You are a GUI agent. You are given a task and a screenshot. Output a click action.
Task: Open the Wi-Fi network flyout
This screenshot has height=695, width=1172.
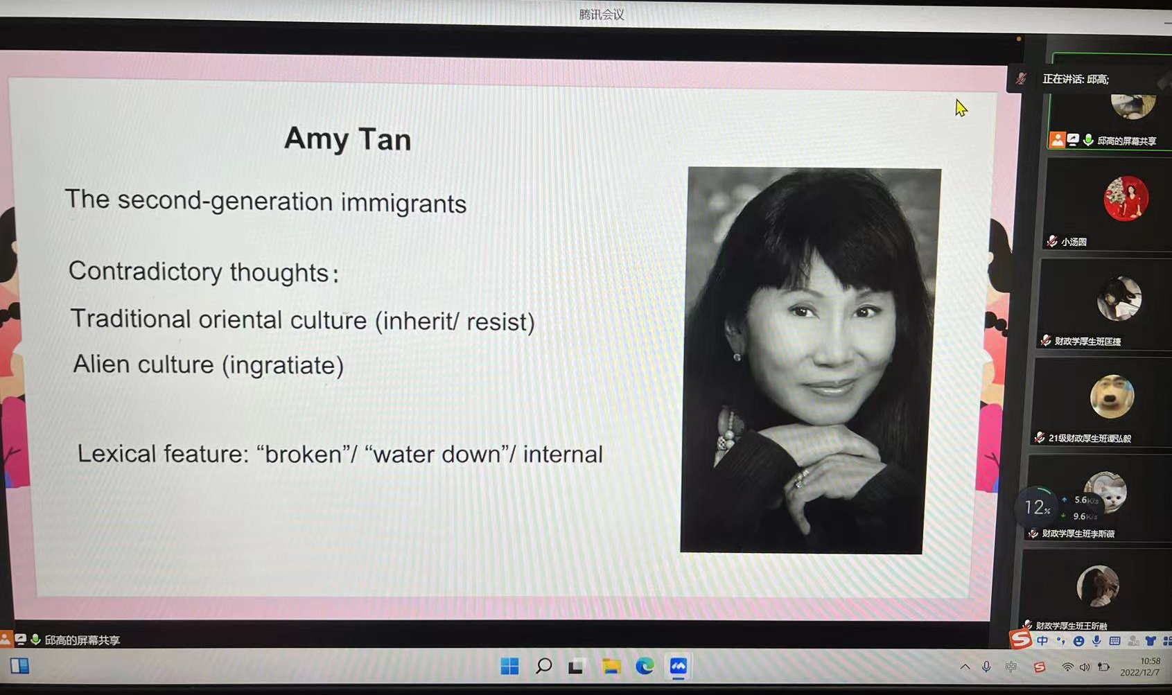pyautogui.click(x=1067, y=667)
